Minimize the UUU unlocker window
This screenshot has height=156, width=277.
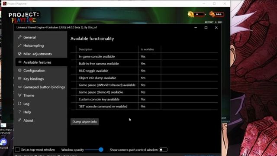[196, 28]
